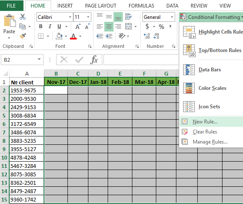
Task: Click the Orientation text angle icon
Action: point(122,36)
